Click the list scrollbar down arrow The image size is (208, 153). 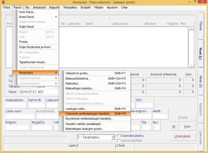pos(191,66)
